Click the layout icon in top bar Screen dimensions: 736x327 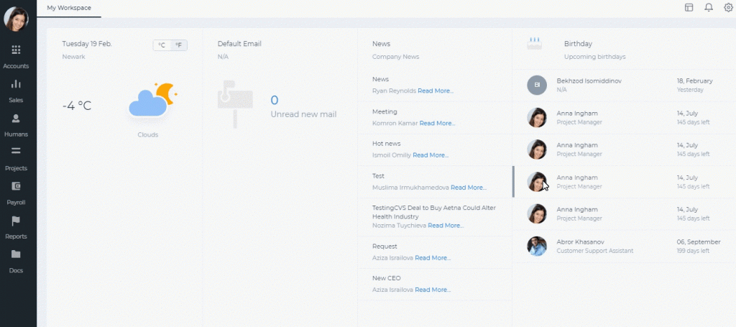point(689,7)
